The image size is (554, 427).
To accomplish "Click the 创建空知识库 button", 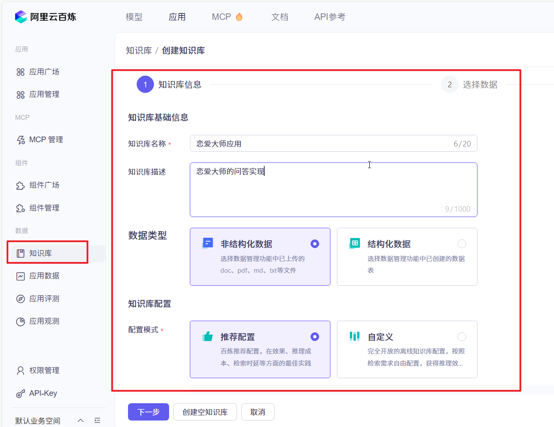I will (x=205, y=412).
